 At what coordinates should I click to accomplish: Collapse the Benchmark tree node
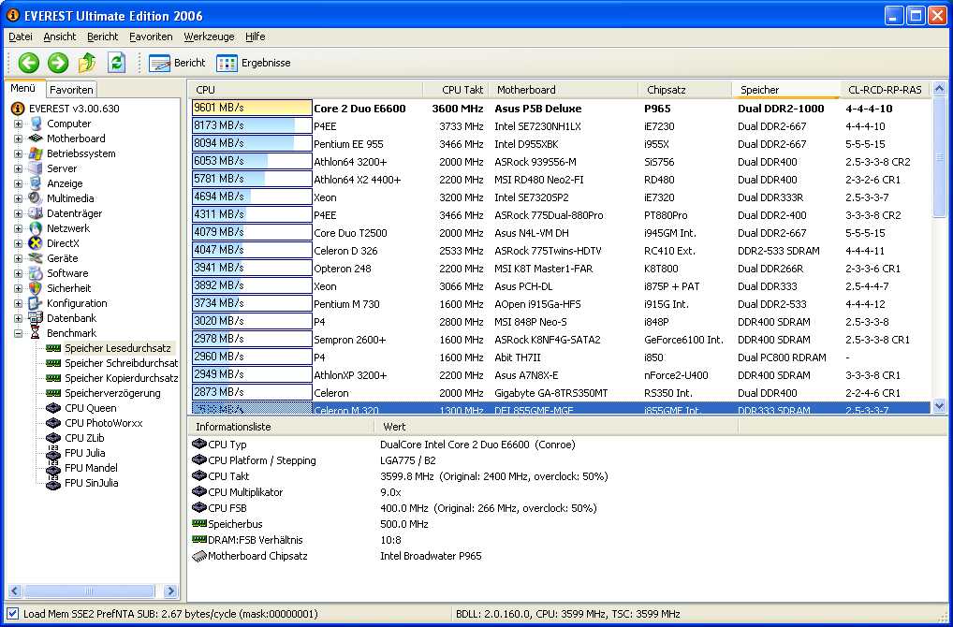pos(18,333)
